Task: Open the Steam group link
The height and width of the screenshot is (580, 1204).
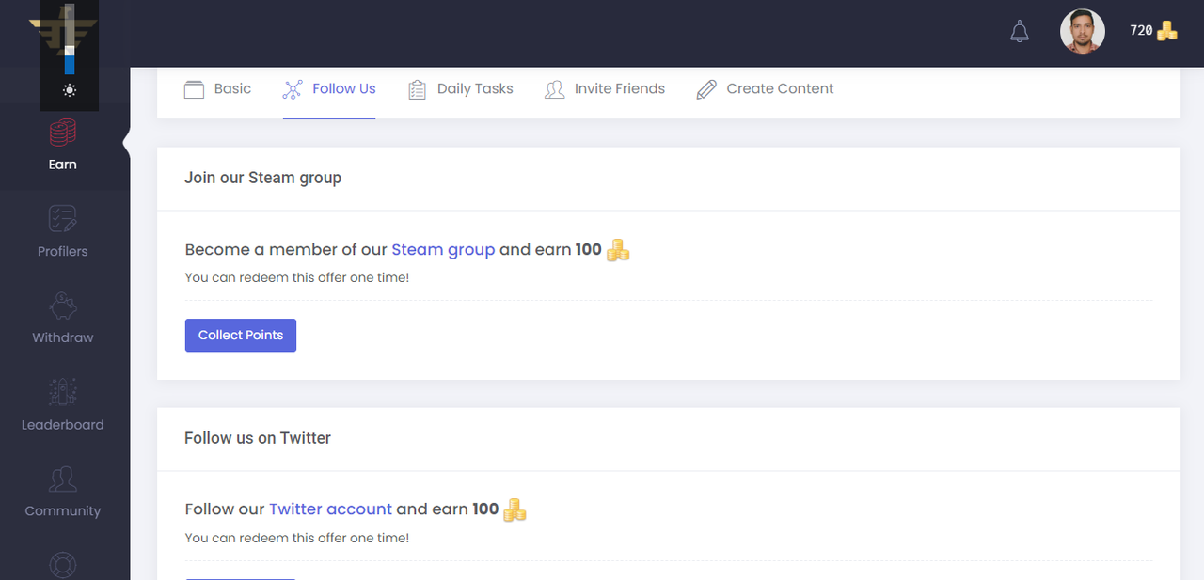Action: [x=443, y=250]
